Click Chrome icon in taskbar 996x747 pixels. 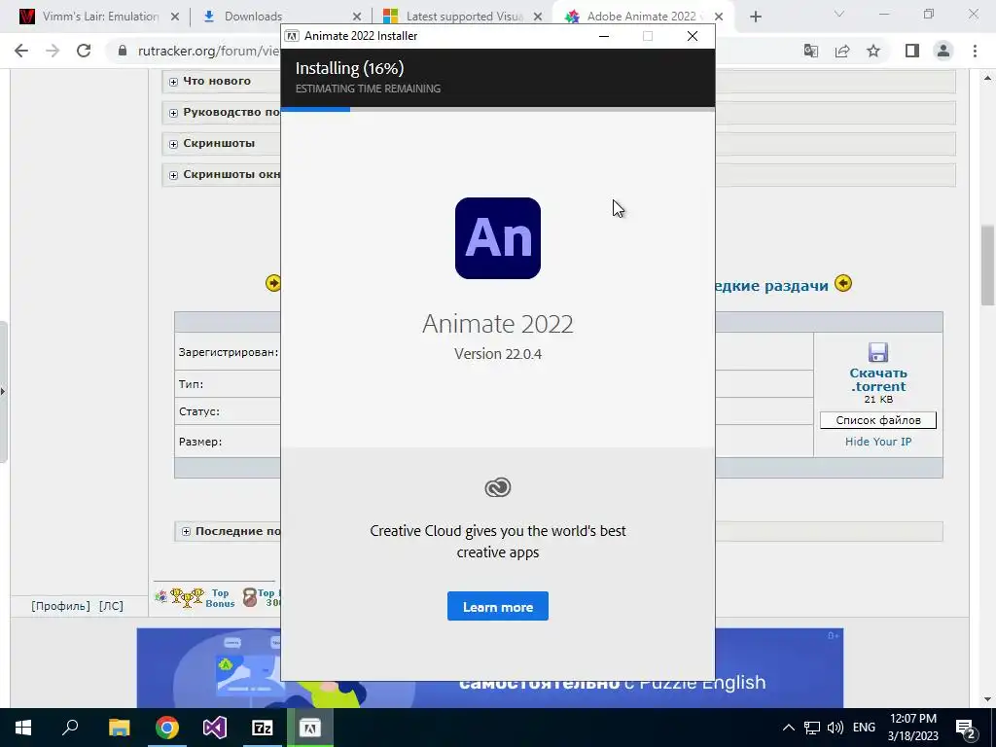[x=166, y=728]
